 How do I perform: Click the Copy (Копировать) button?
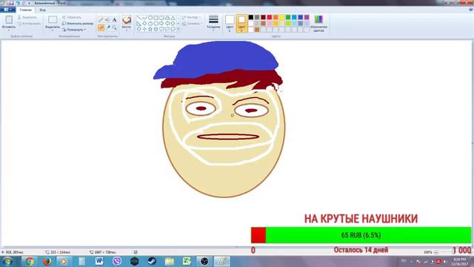click(30, 23)
